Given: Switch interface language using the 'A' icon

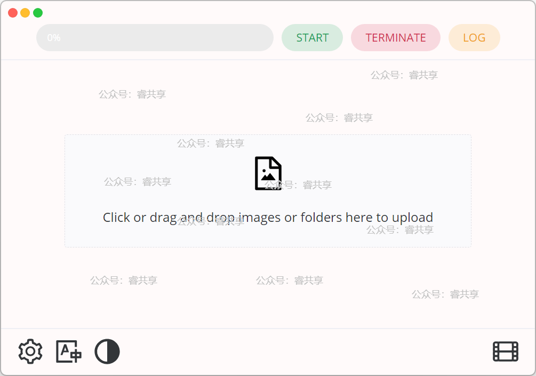Looking at the screenshot, I should 69,351.
